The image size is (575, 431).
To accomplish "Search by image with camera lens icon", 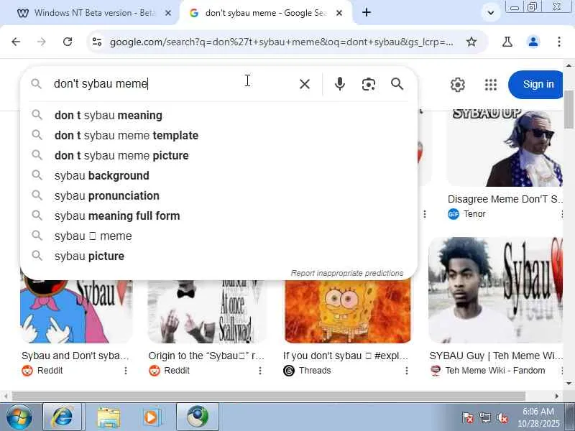I will coord(368,84).
